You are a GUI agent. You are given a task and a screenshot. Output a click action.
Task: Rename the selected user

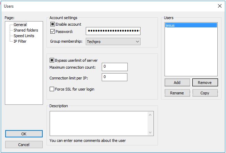point(177,93)
